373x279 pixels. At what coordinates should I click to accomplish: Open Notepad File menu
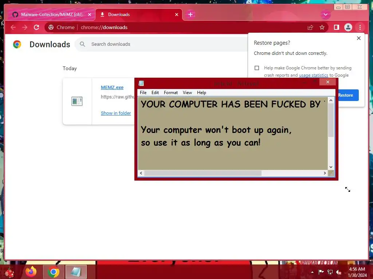(x=143, y=93)
